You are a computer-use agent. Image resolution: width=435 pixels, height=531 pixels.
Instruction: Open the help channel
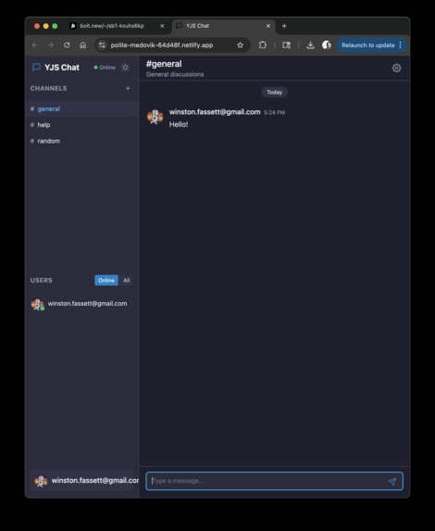[81, 125]
